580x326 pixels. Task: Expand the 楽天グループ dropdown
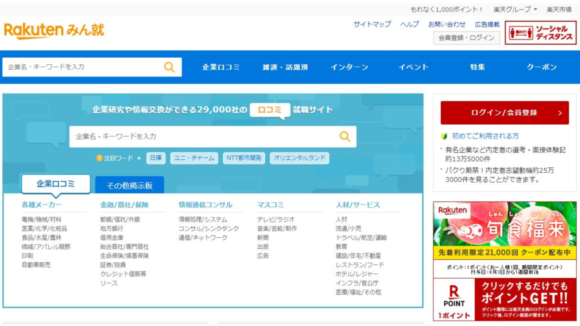pos(535,9)
